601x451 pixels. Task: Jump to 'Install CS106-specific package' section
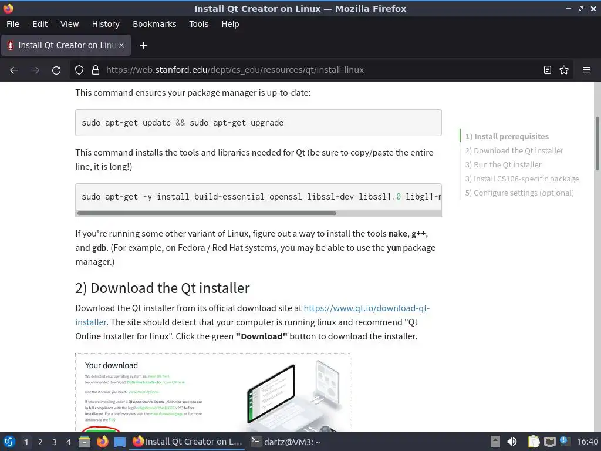tap(522, 179)
